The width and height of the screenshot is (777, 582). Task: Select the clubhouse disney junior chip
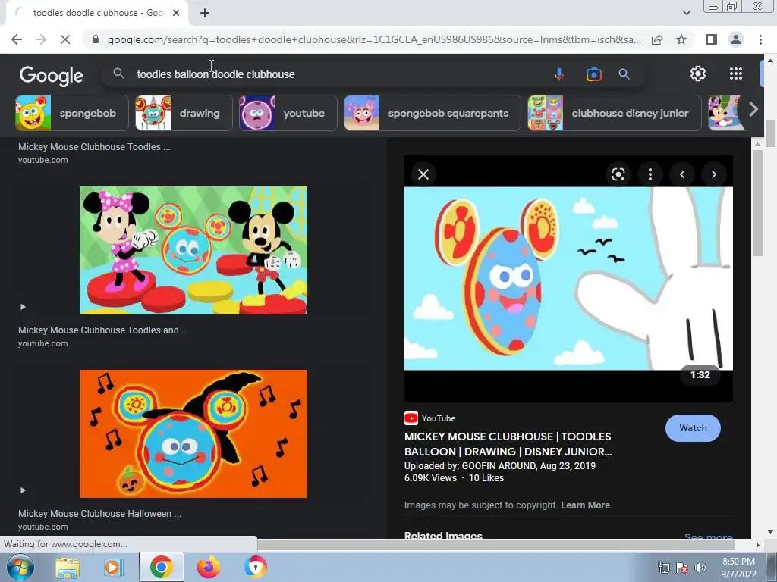pos(615,113)
